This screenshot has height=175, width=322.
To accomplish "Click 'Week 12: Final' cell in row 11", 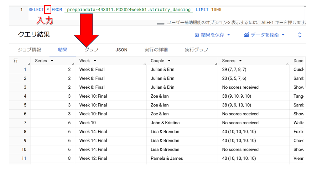I will tap(93, 158).
